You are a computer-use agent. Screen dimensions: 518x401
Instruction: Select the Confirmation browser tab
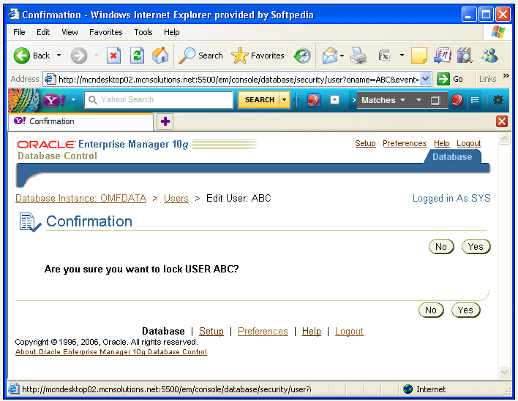coord(80,122)
